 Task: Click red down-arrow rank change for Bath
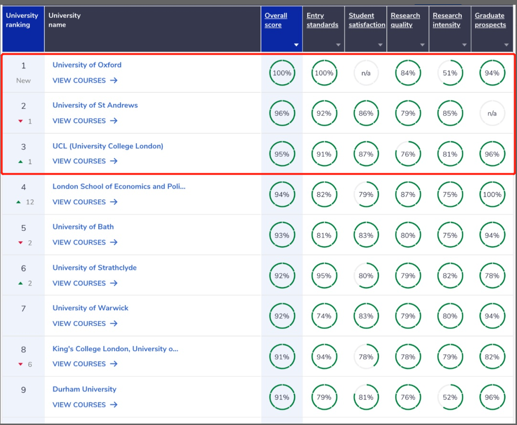[x=21, y=243]
